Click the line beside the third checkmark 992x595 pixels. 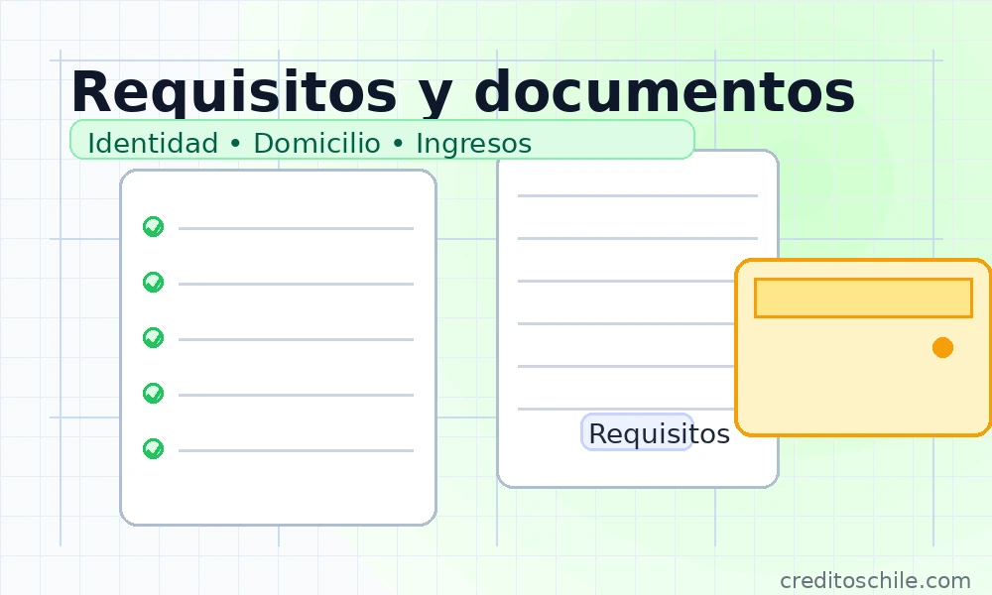296,340
